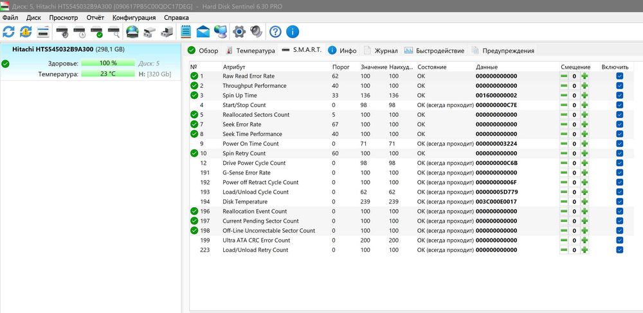Click the green minus in G-Sense Error Rate row
Image resolution: width=643 pixels, height=313 pixels.
coord(565,173)
